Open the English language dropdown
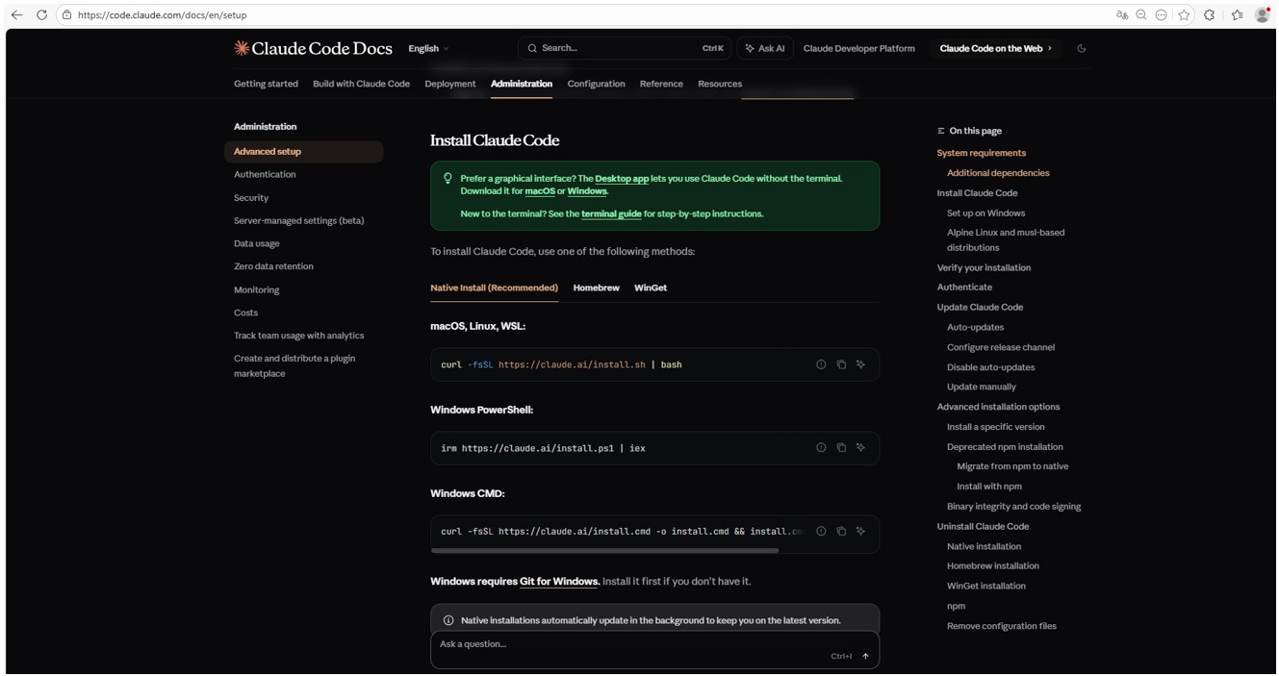This screenshot has height=676, width=1279. point(427,47)
